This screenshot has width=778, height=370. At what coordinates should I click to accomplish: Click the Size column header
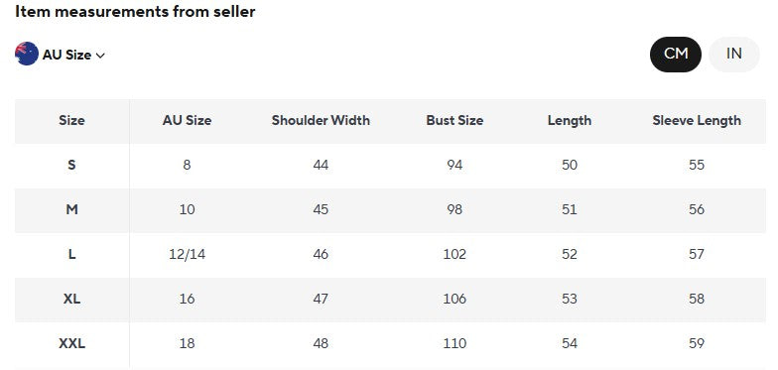[71, 121]
